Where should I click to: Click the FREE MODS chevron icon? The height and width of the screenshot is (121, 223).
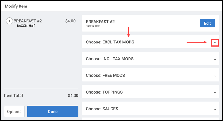tap(215, 76)
